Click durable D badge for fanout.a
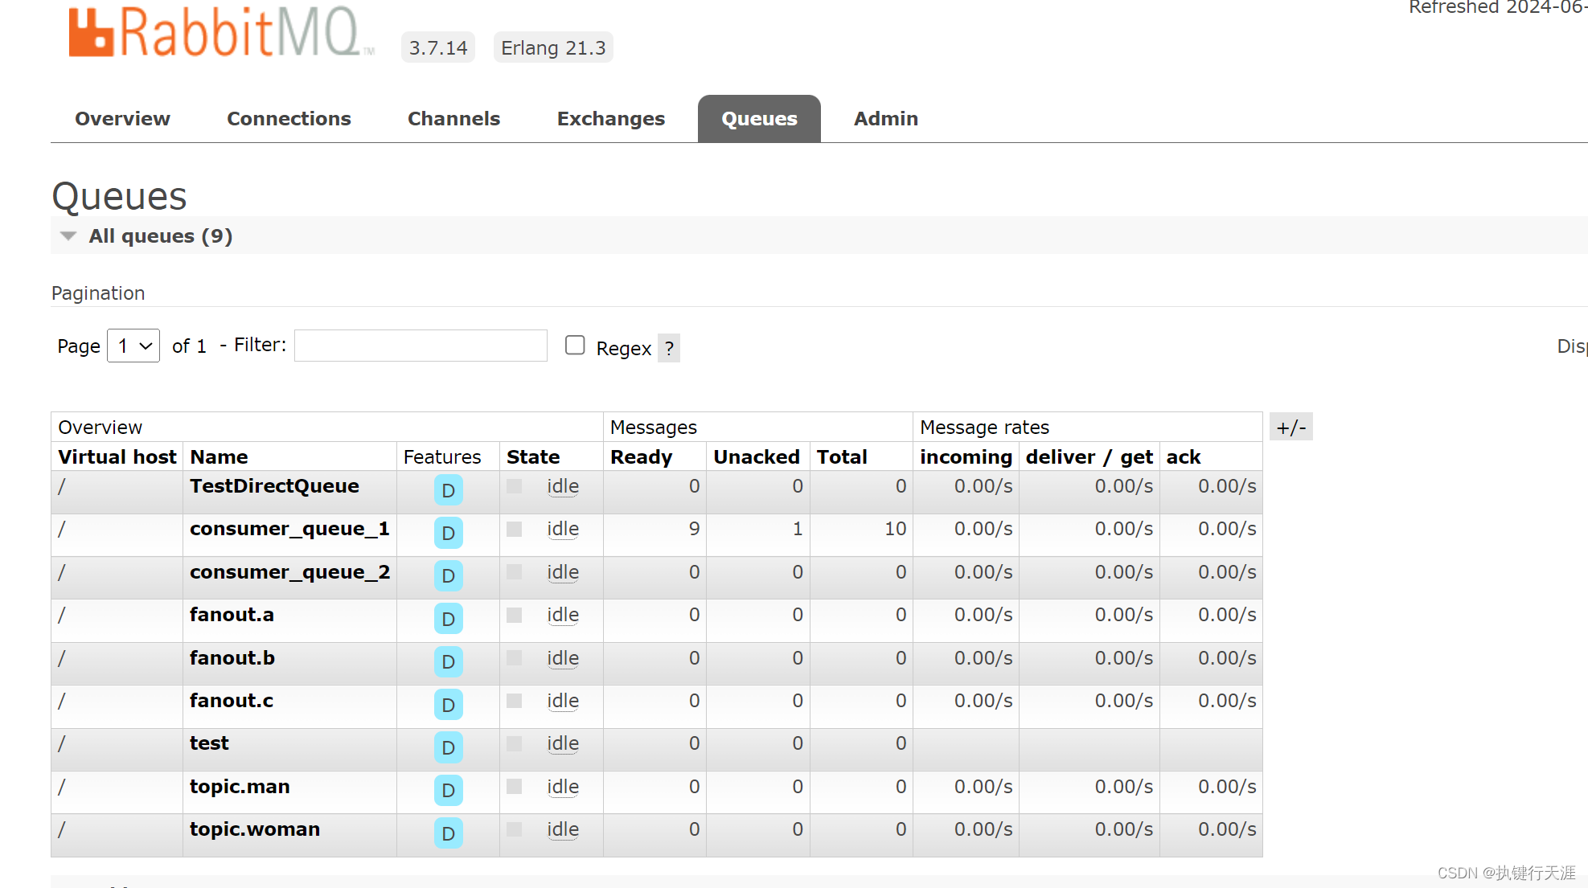1588x888 pixels. 448,619
